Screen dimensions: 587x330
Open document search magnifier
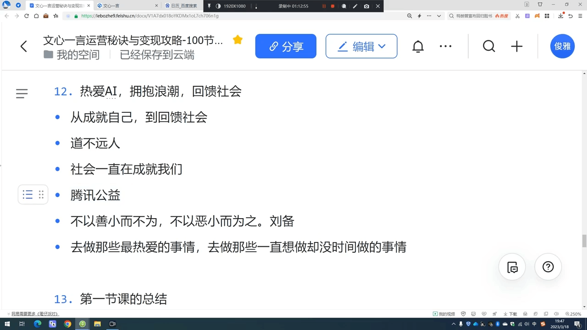pyautogui.click(x=489, y=46)
